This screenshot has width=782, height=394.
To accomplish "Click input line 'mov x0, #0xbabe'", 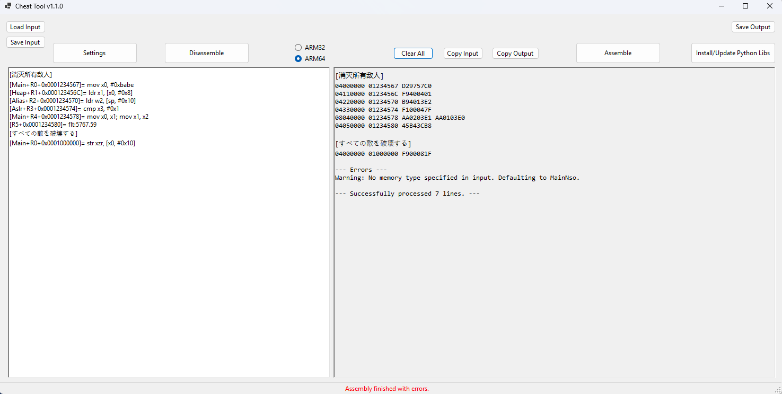I will point(72,85).
